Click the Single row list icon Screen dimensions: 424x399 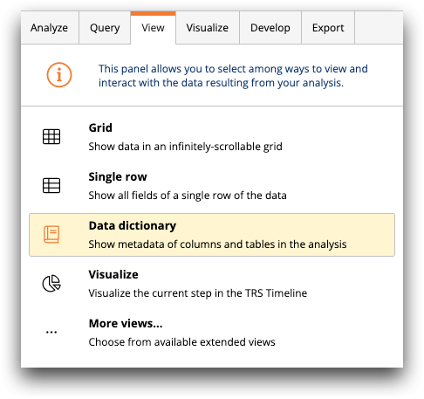click(x=51, y=185)
